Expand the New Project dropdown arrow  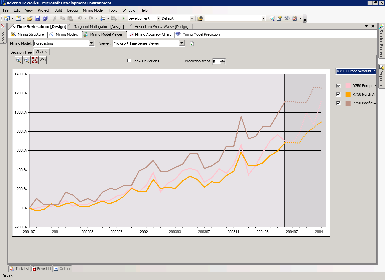[x=12, y=18]
